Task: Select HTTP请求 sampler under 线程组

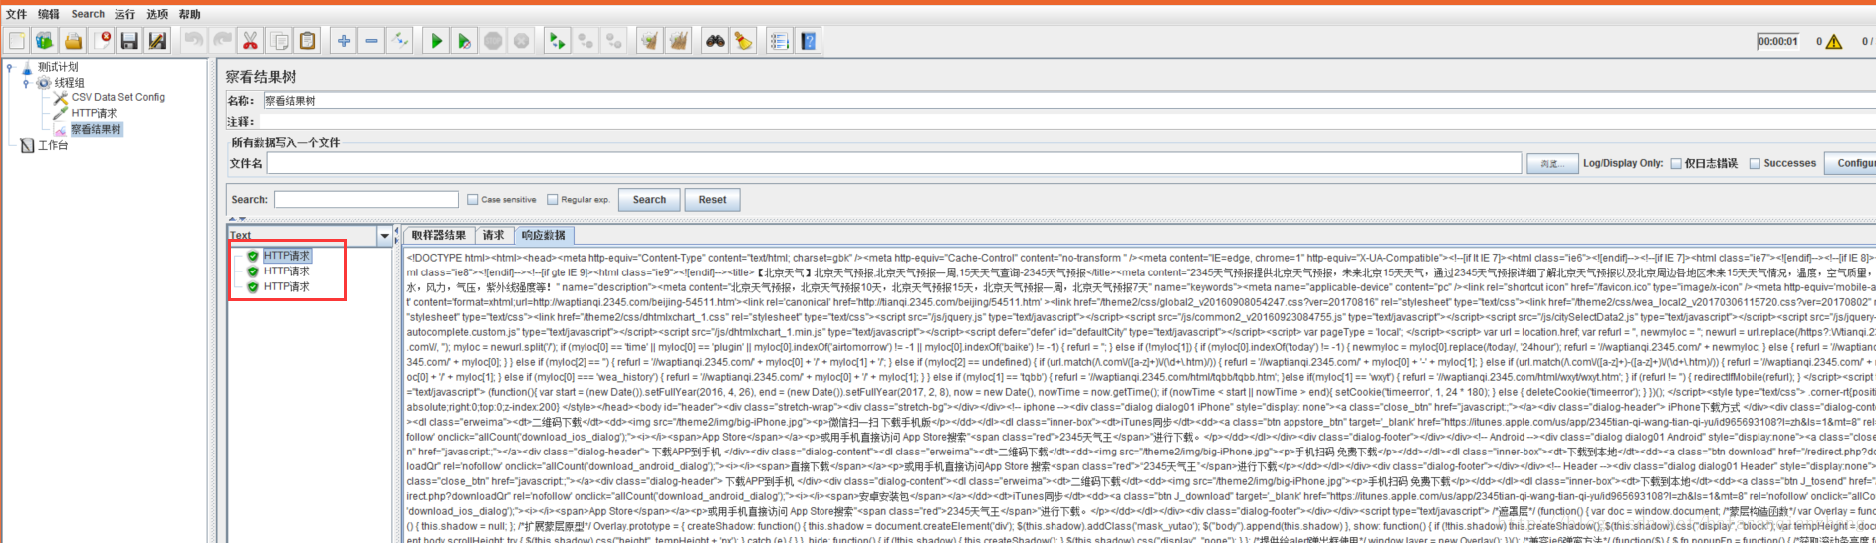Action: (x=95, y=114)
